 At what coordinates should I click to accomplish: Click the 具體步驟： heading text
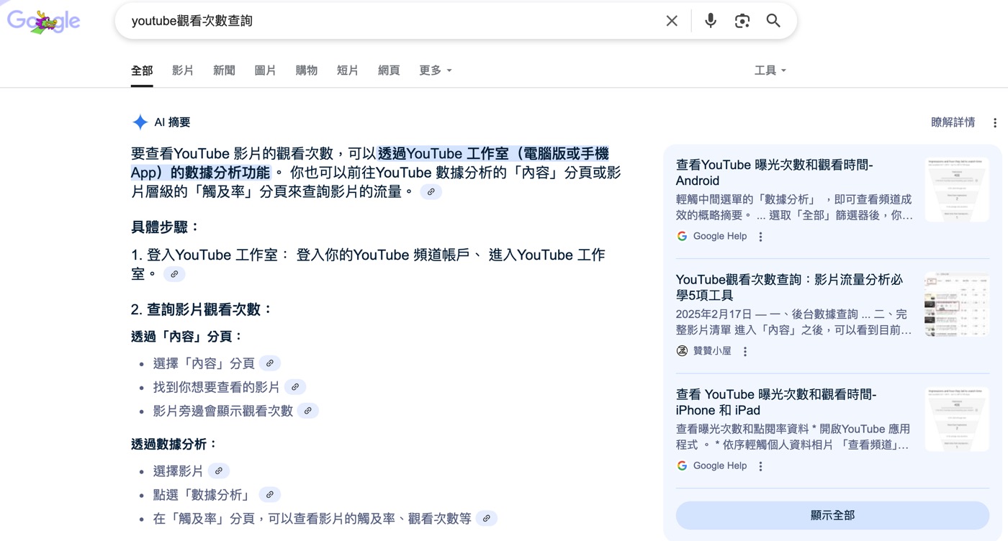[166, 227]
